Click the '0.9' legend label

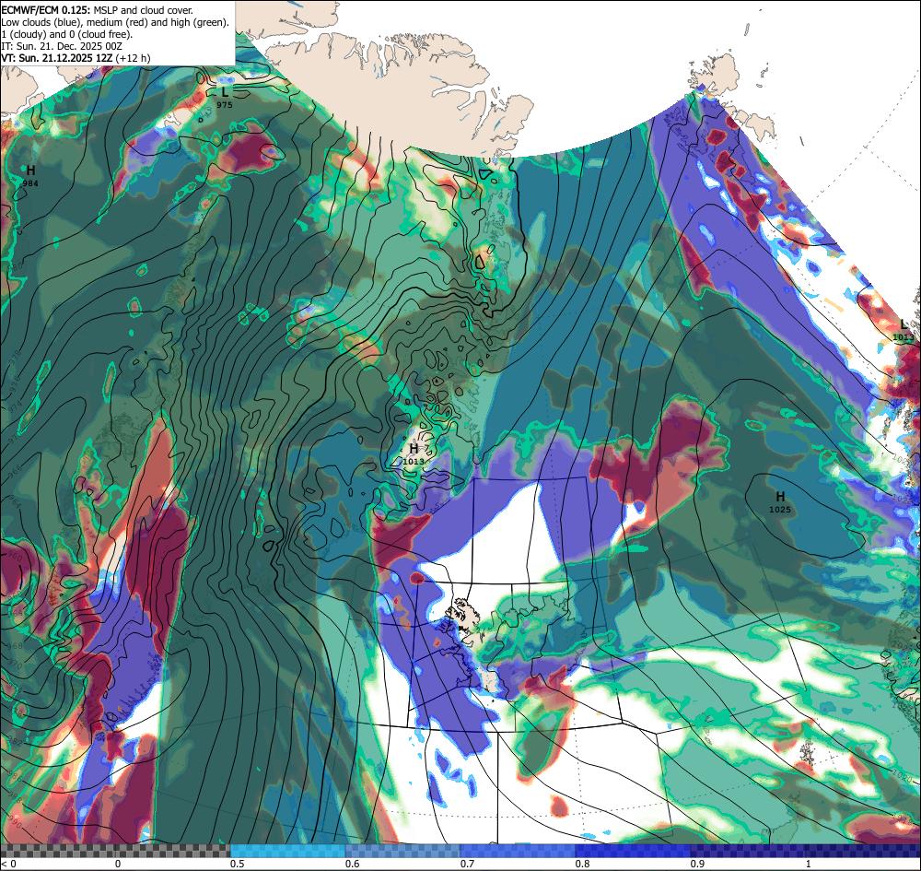[698, 864]
